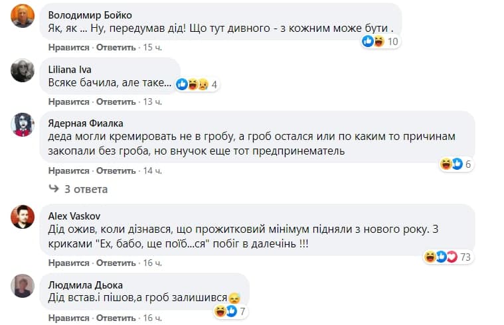Reply to Ядерная Фиалка's comment

116,170
